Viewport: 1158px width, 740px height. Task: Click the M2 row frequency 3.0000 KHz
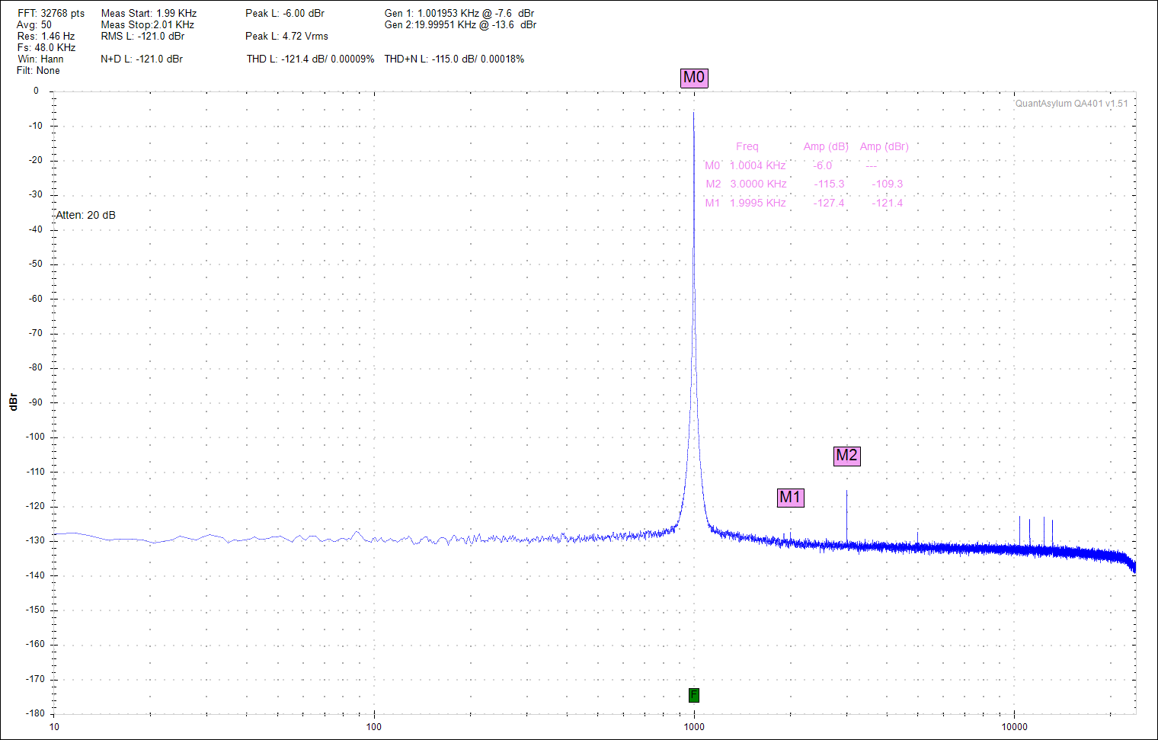(758, 184)
